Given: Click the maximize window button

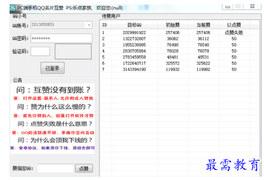Looking at the screenshot, I should pyautogui.click(x=238, y=7).
